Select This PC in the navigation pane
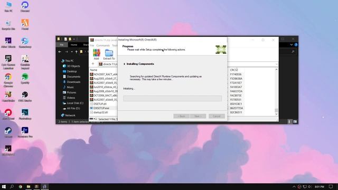Screen dimensions: 338x190 coord(67,61)
